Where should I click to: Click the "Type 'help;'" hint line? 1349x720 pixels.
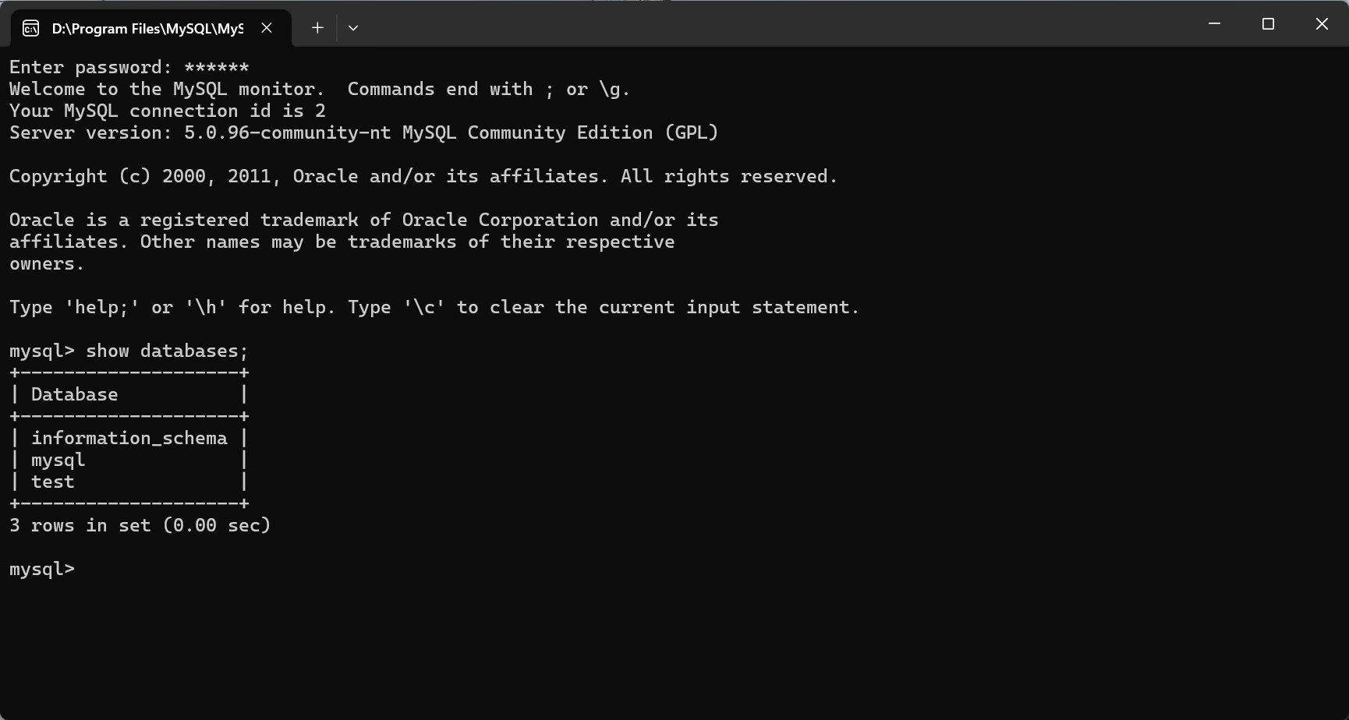(x=434, y=308)
